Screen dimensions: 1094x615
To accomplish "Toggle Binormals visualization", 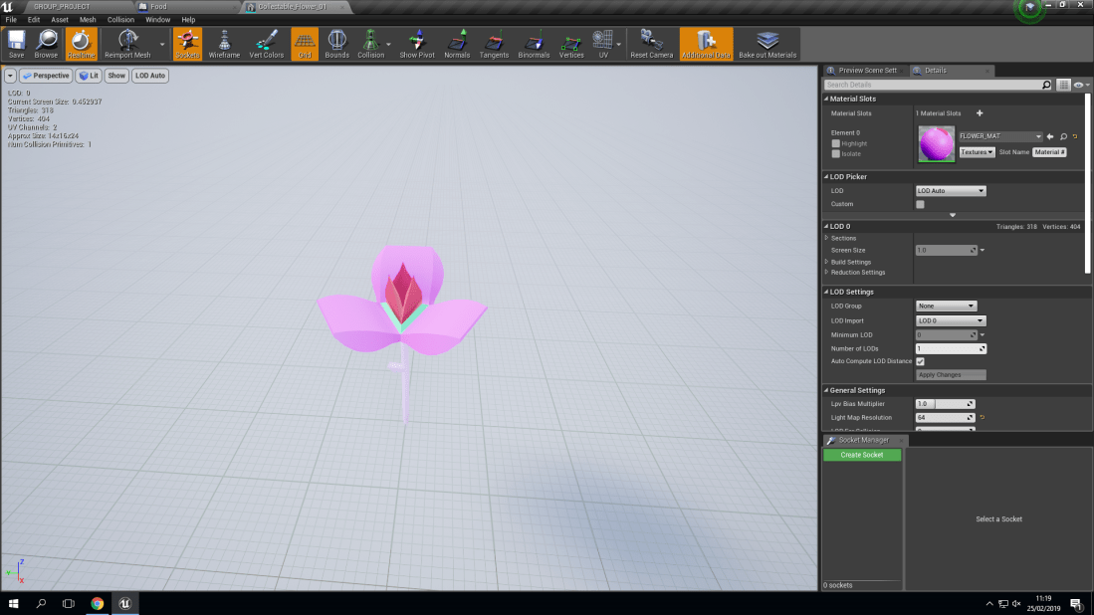I will point(535,43).
